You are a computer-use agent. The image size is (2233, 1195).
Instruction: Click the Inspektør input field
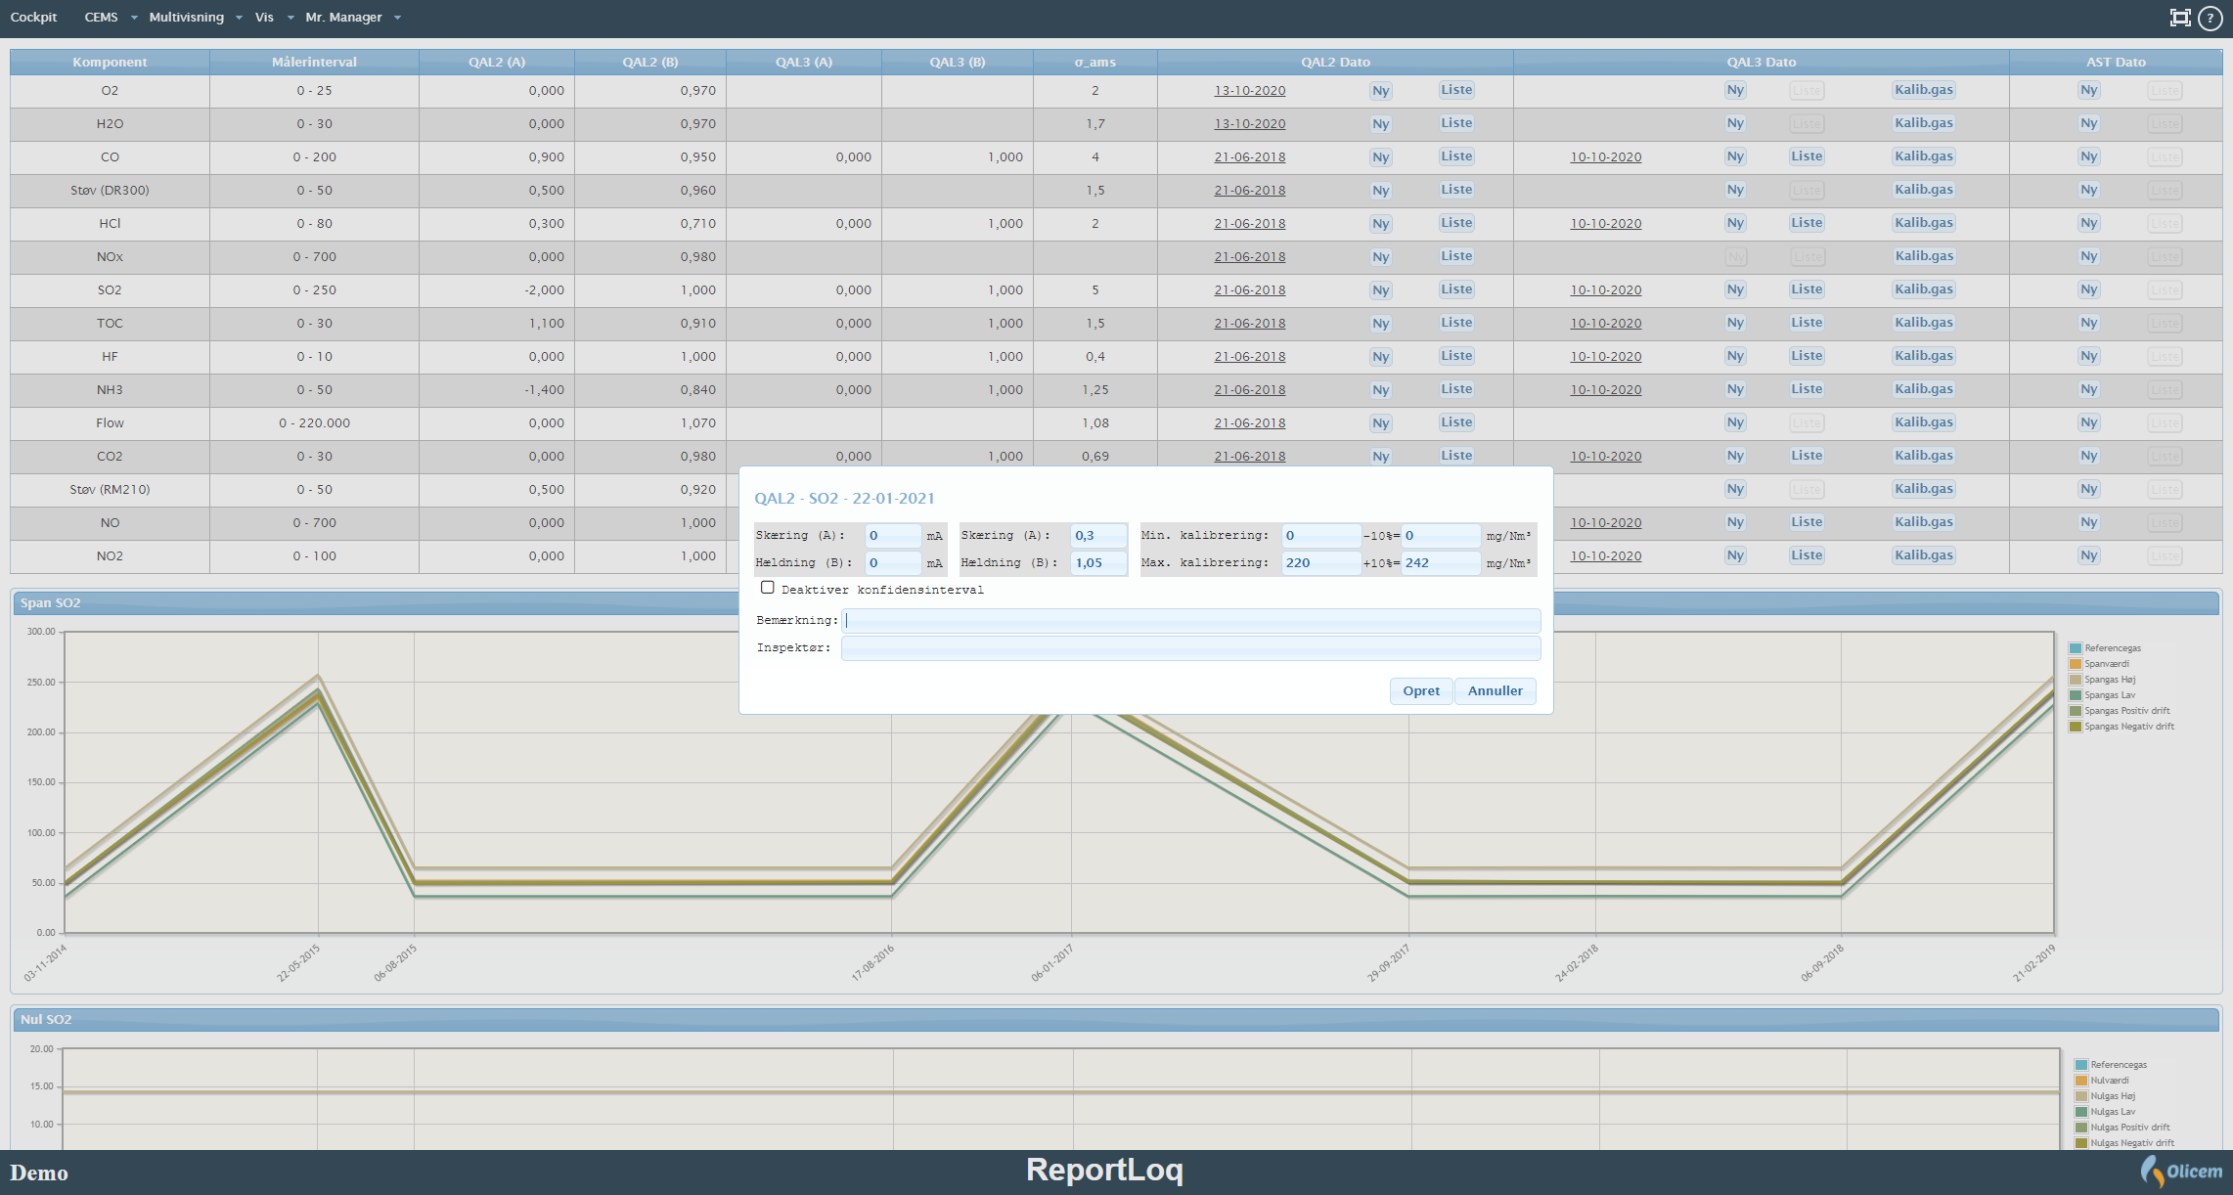tap(1190, 647)
